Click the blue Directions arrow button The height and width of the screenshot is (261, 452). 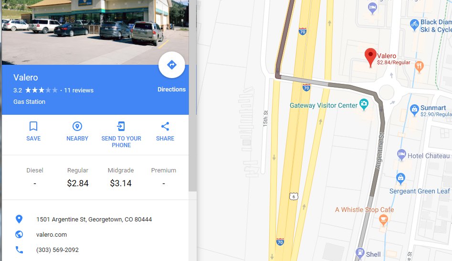(171, 65)
